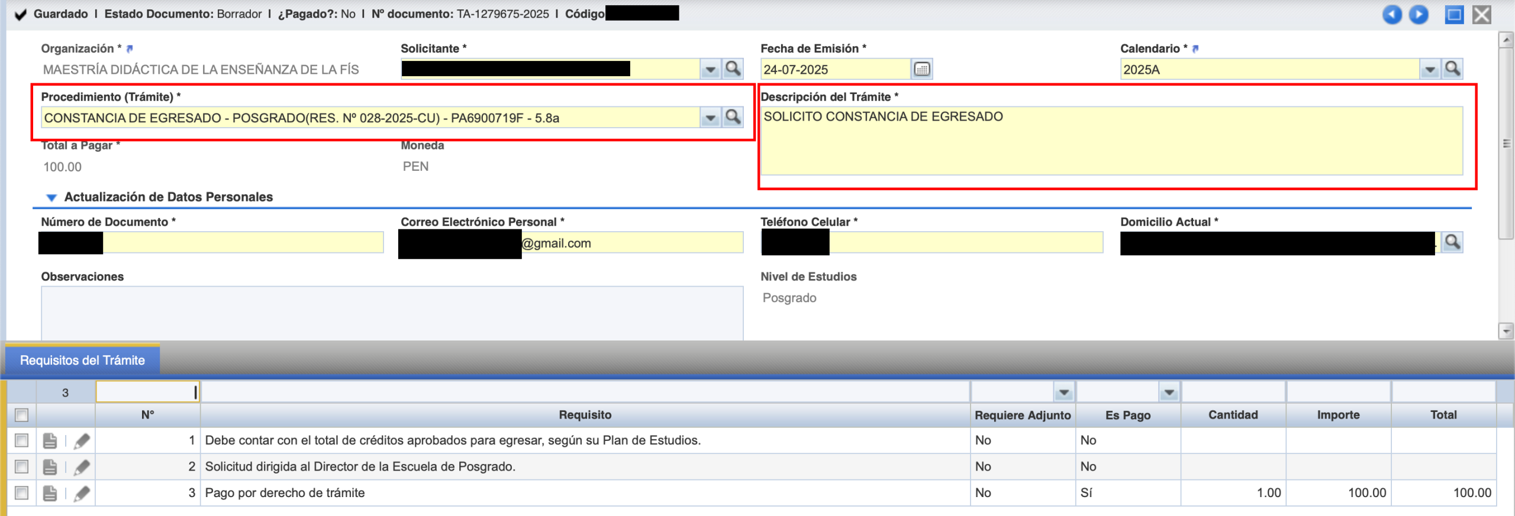
Task: Open the Domicilio Actual search magnifier
Action: [x=1452, y=242]
